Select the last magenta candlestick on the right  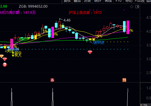point(128,27)
